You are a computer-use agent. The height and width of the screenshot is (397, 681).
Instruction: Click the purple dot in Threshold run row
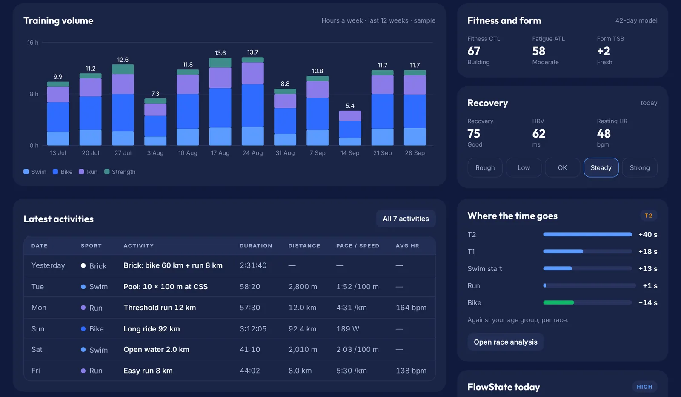83,308
